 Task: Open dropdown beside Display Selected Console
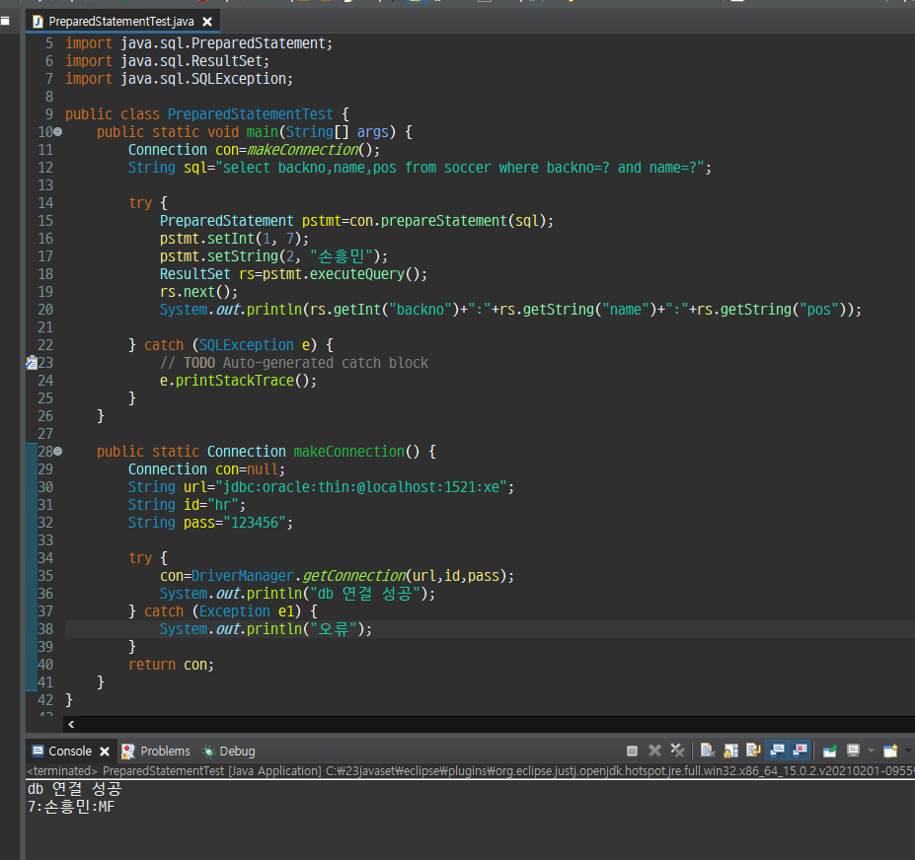click(x=871, y=751)
